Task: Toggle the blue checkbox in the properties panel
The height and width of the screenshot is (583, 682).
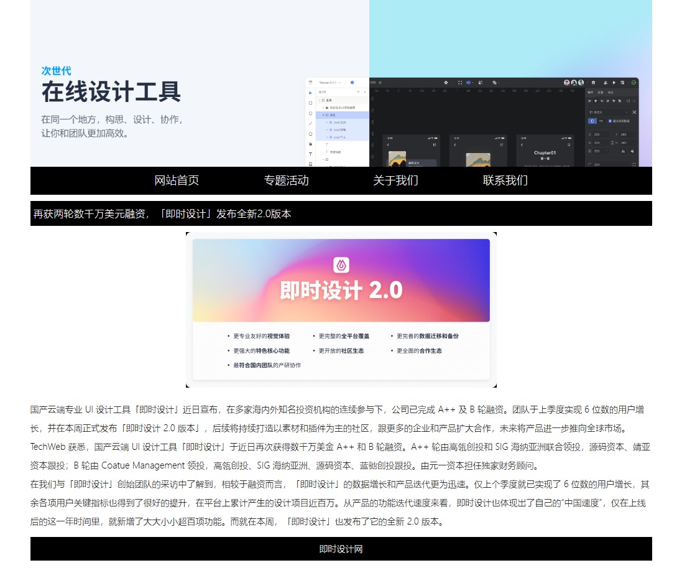Action: pyautogui.click(x=610, y=121)
